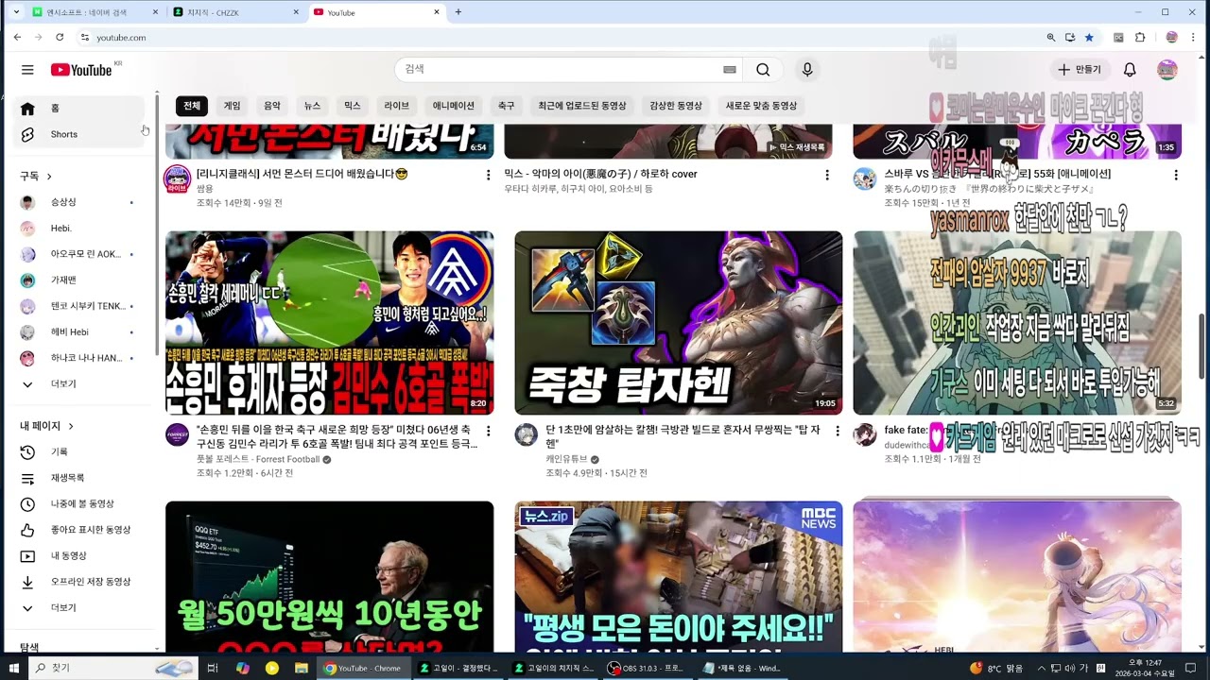Screen dimensions: 1210x680
Task: Go to 홈 in the sidebar
Action: point(79,109)
